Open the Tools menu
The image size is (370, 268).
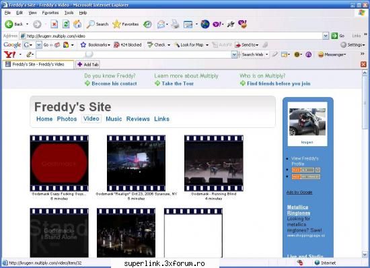(x=69, y=13)
